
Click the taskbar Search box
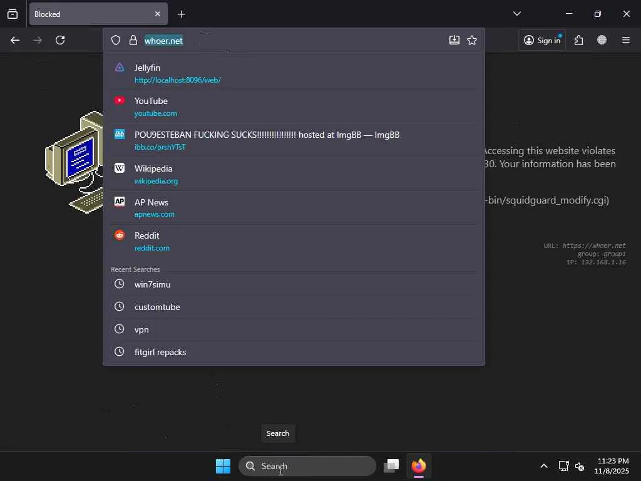tap(307, 466)
